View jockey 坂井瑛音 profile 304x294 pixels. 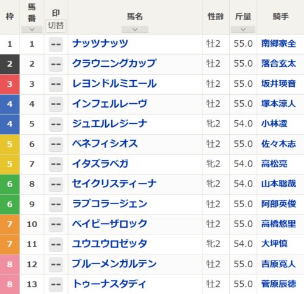pos(278,84)
